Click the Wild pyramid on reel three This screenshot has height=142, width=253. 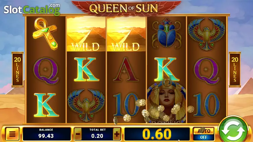tap(126, 34)
